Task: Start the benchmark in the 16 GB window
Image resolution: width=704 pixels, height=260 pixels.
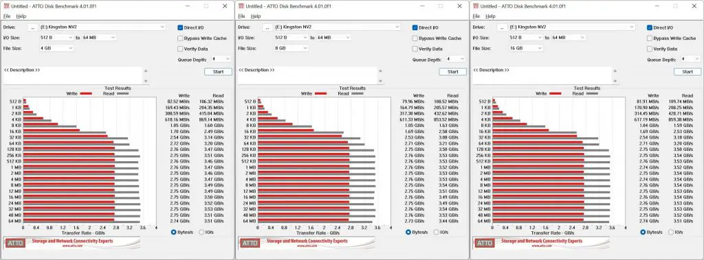Action: 687,72
